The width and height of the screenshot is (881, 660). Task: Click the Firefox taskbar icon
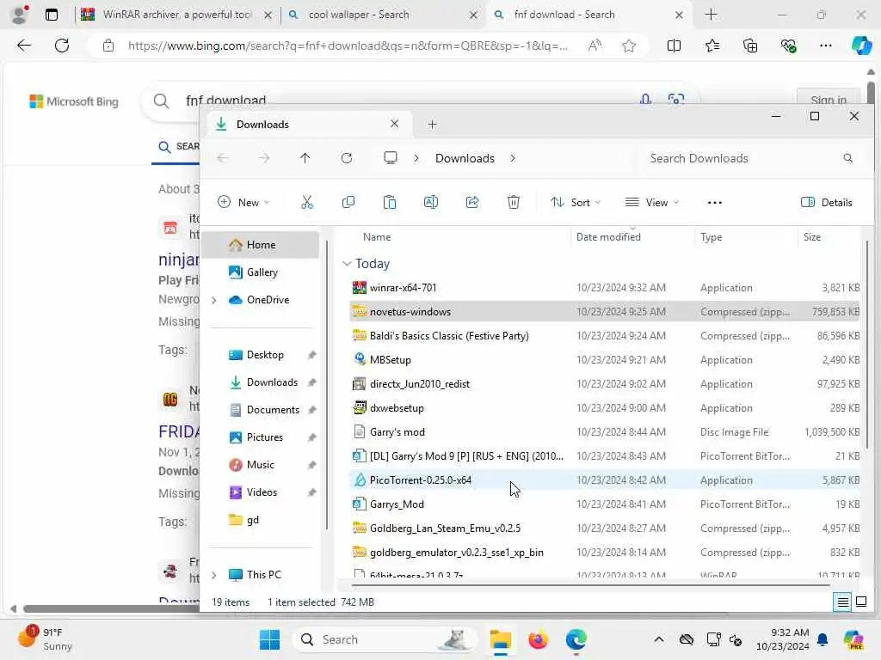coord(538,639)
